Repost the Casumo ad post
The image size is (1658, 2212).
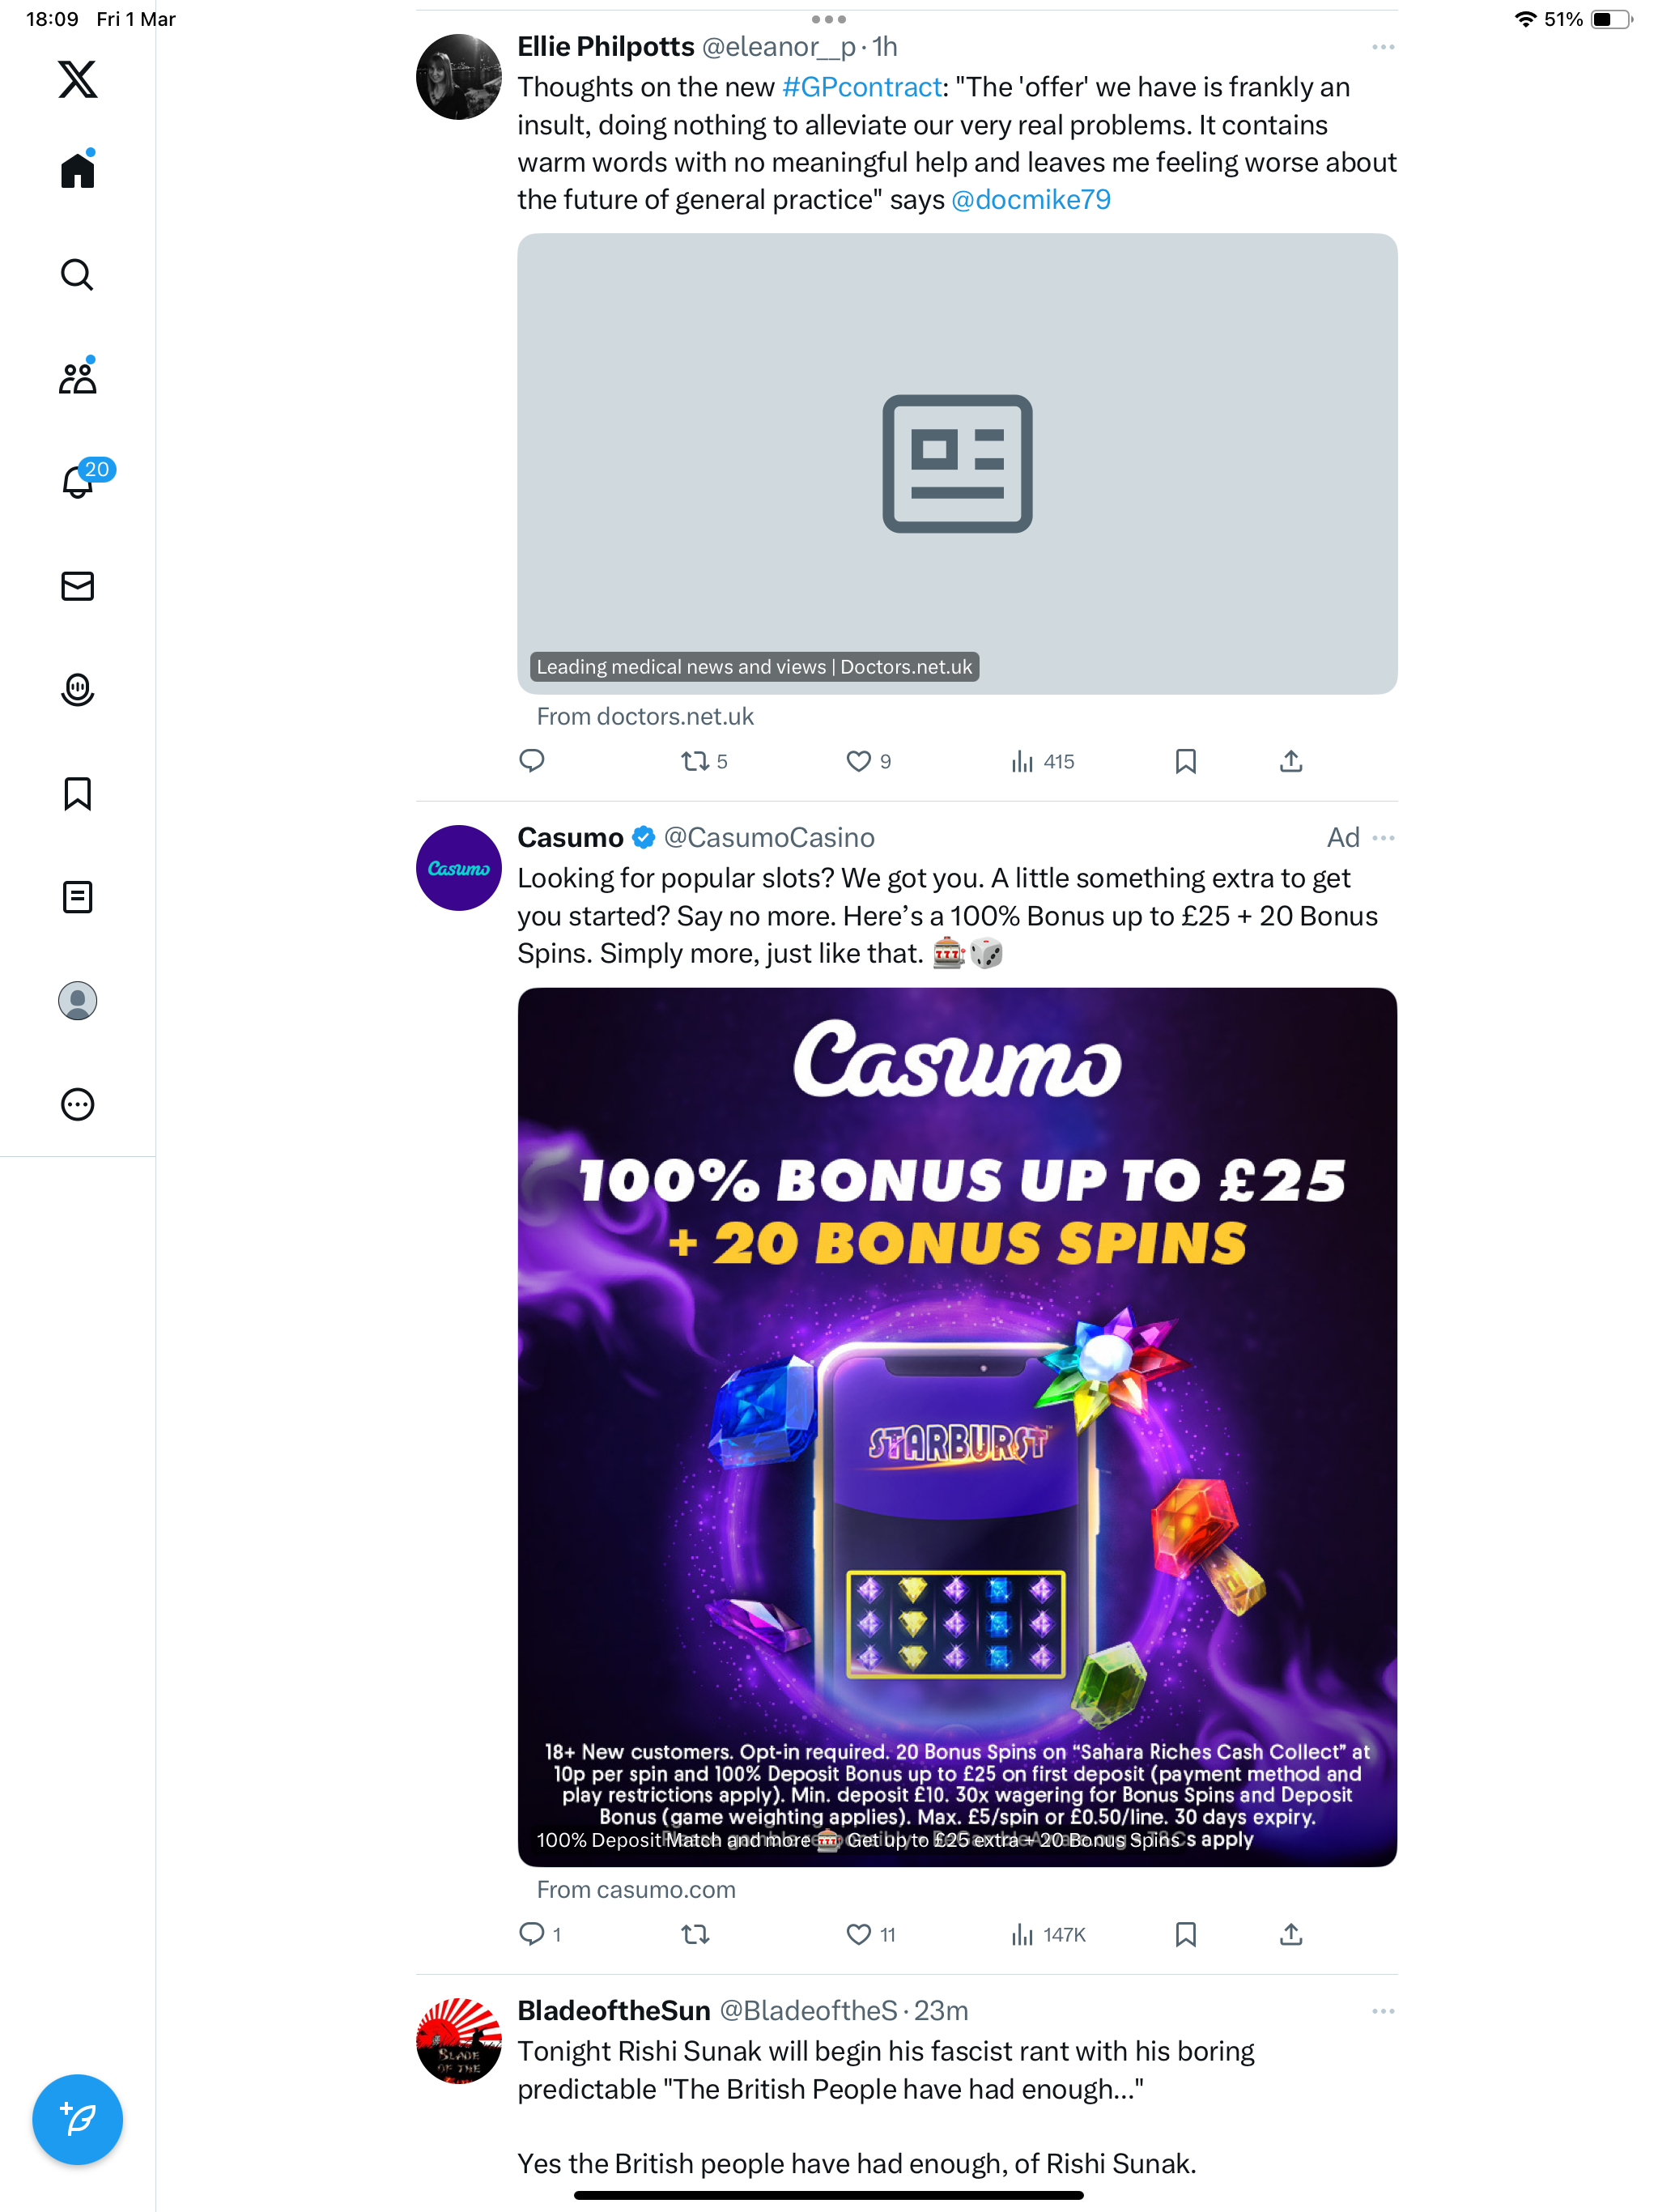695,1934
